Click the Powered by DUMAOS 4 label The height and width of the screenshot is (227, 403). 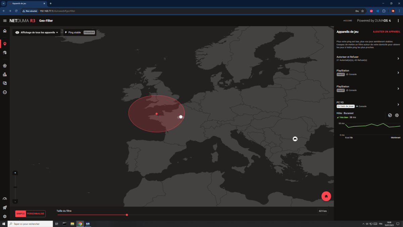pos(374,21)
